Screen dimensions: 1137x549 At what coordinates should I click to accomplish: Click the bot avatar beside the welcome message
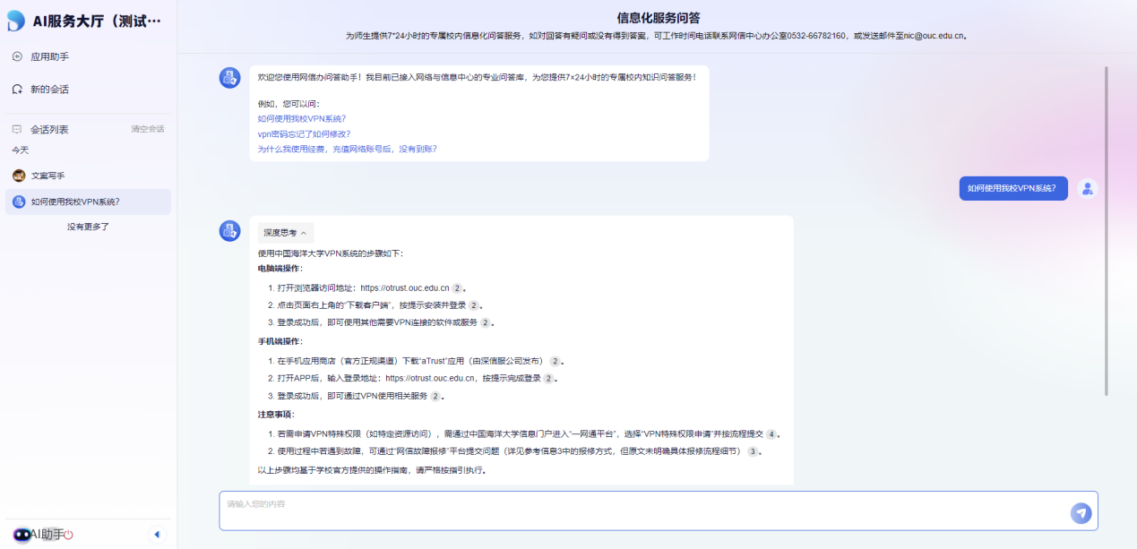[229, 78]
